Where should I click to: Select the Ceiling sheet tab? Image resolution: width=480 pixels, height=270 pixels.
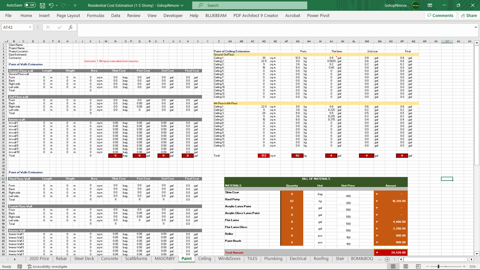[x=204, y=259]
